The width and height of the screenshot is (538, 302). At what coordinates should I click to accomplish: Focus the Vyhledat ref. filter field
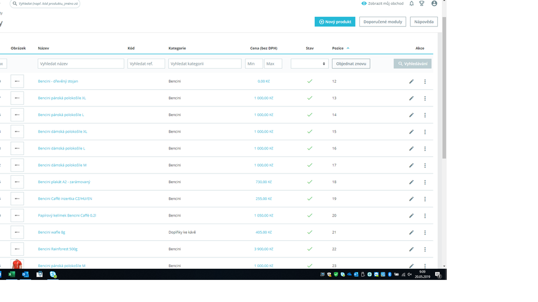pyautogui.click(x=146, y=64)
